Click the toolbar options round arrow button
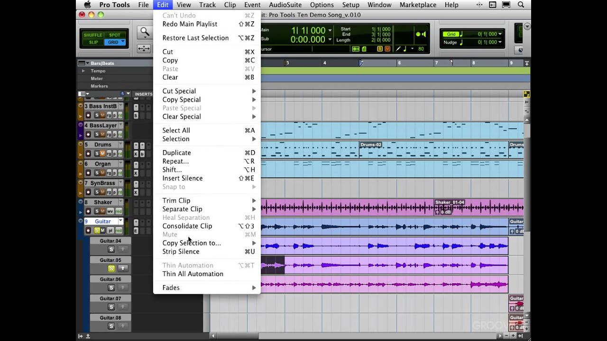This screenshot has height=341, width=607. (x=527, y=27)
